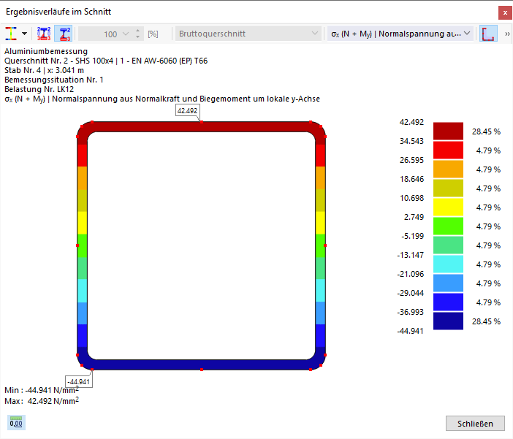Click legend value 2.749

point(414,217)
